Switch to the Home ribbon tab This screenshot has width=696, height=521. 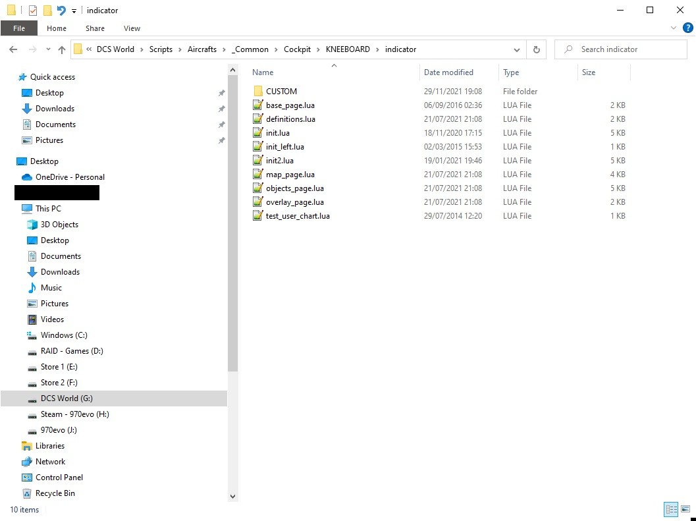point(57,28)
